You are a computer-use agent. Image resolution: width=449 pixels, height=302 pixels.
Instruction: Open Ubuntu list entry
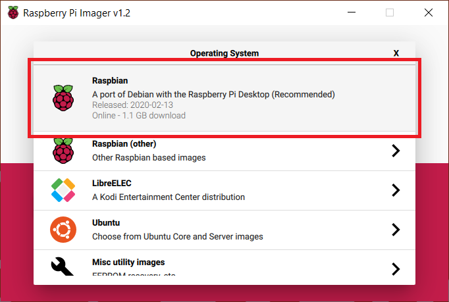point(224,230)
